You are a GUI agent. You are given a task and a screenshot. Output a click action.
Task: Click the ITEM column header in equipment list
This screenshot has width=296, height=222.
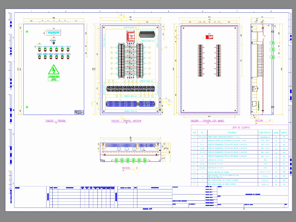click(x=194, y=132)
